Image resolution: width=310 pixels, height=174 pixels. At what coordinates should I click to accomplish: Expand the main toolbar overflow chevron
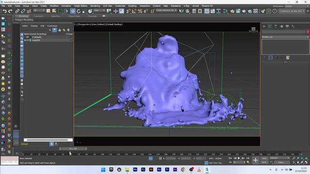pos(308,11)
